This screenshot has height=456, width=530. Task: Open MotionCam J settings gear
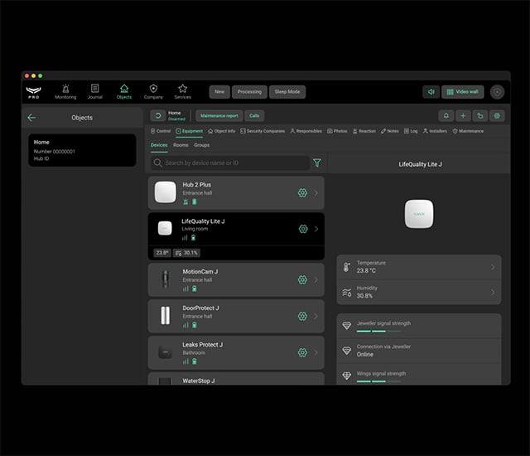tap(302, 279)
